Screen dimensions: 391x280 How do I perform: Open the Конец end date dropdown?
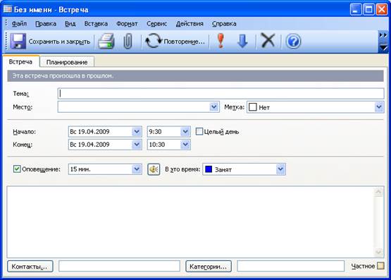point(137,145)
